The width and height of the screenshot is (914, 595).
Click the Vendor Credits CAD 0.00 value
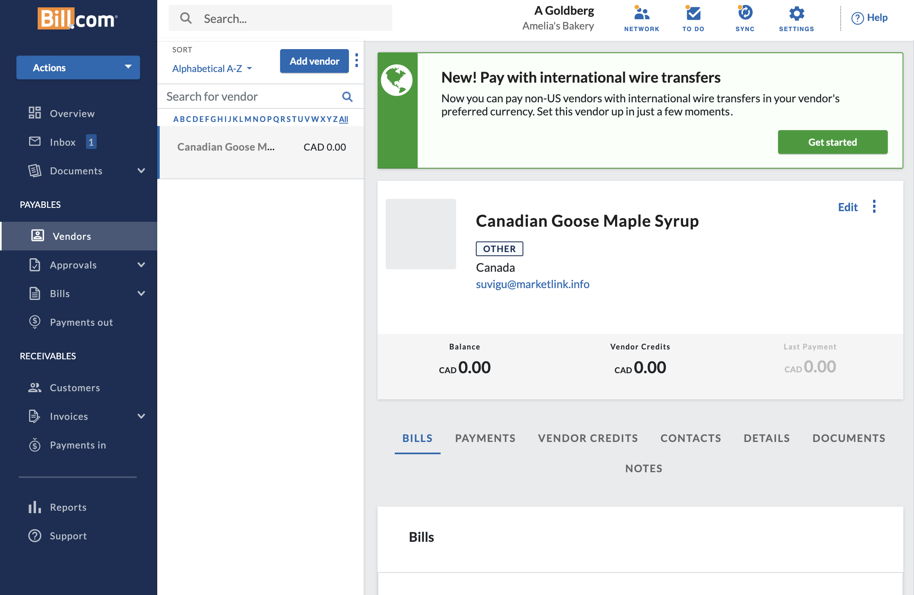pyautogui.click(x=640, y=367)
